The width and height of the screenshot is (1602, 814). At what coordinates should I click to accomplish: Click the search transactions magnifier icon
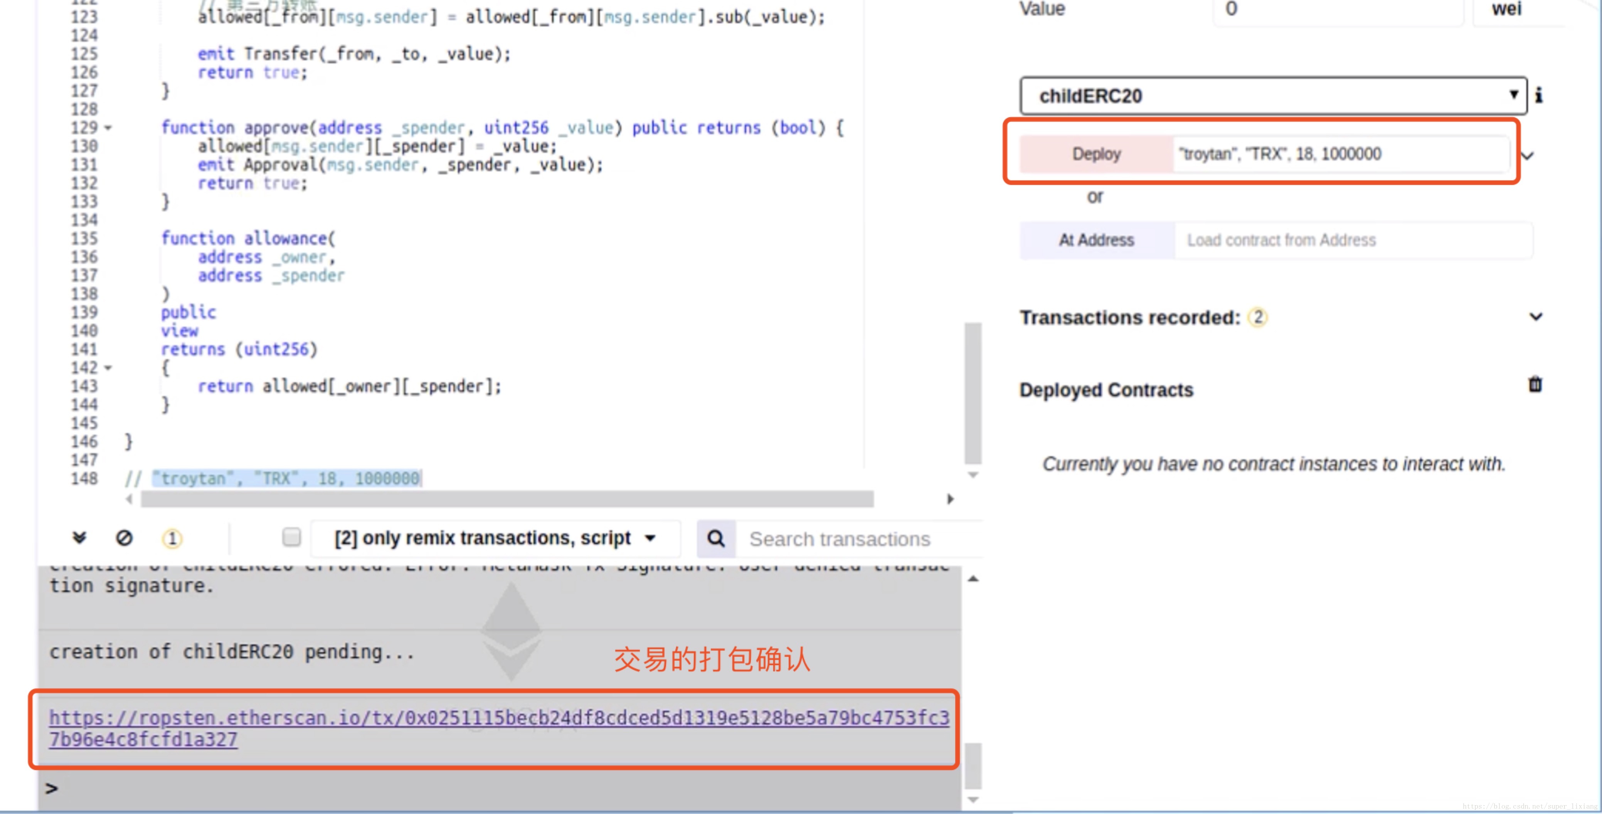pyautogui.click(x=716, y=538)
